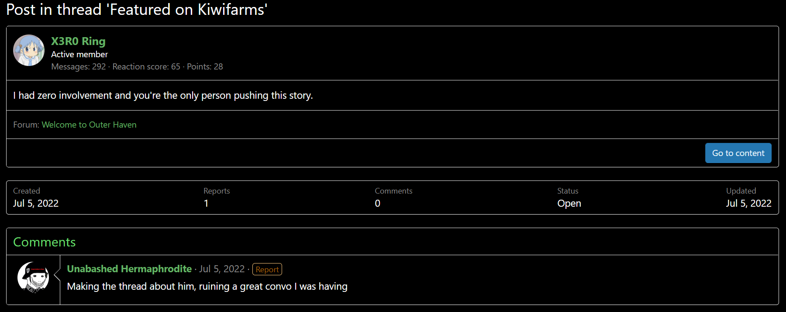Open the X3R0 Ring username link

pos(78,41)
